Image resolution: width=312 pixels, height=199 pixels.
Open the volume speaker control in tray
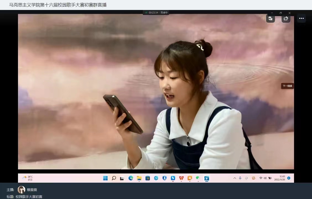click(x=265, y=178)
